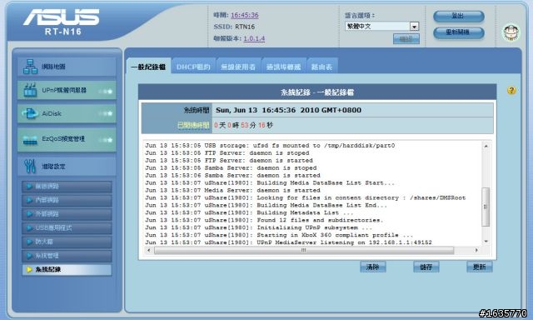Open the language dropdown (繁體中文)
The height and width of the screenshot is (320, 533).
pyautogui.click(x=382, y=26)
